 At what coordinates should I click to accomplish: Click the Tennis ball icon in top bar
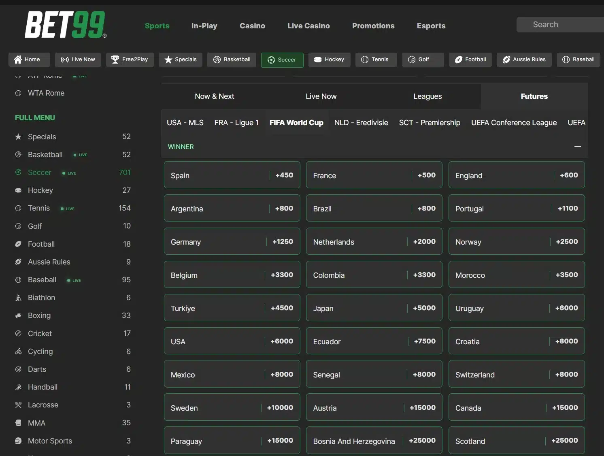point(365,60)
